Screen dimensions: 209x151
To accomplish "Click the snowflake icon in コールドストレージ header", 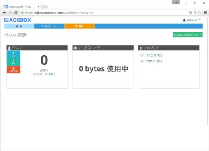I will click(x=75, y=48).
